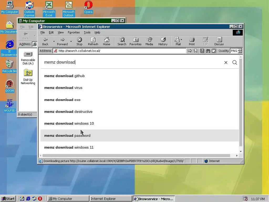Open the Media toolbar button

[149, 42]
